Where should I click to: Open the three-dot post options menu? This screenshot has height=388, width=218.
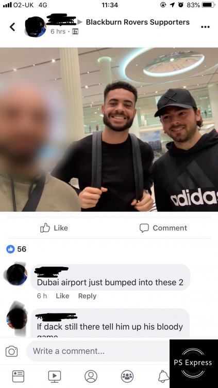205,27
